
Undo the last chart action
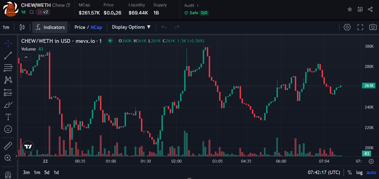[x=164, y=27]
